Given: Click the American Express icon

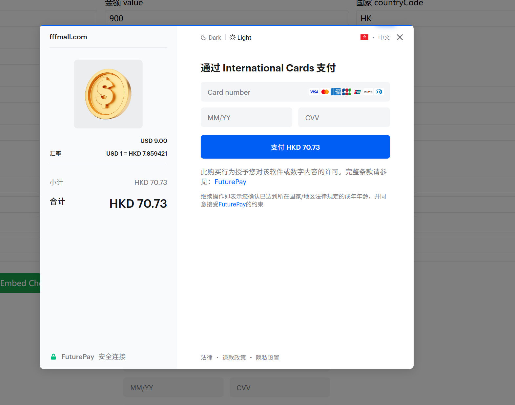Looking at the screenshot, I should [x=336, y=92].
